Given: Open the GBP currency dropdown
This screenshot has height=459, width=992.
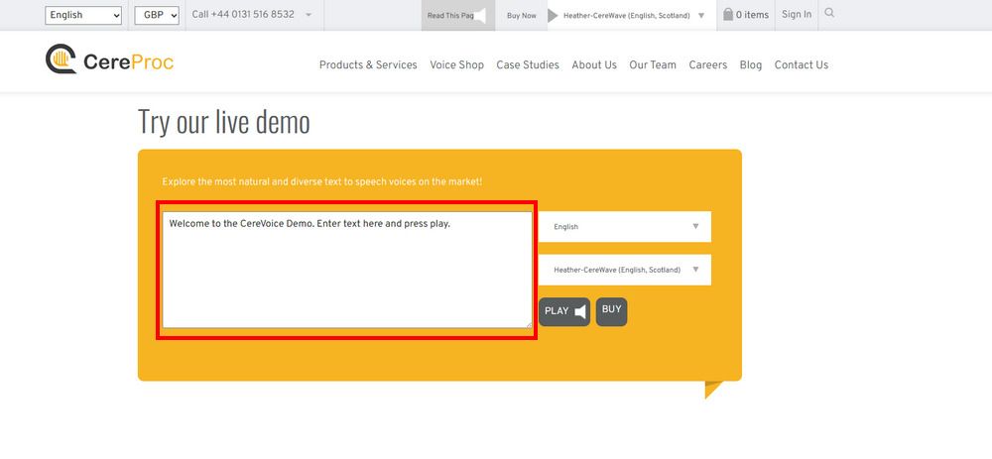Looking at the screenshot, I should pyautogui.click(x=157, y=15).
